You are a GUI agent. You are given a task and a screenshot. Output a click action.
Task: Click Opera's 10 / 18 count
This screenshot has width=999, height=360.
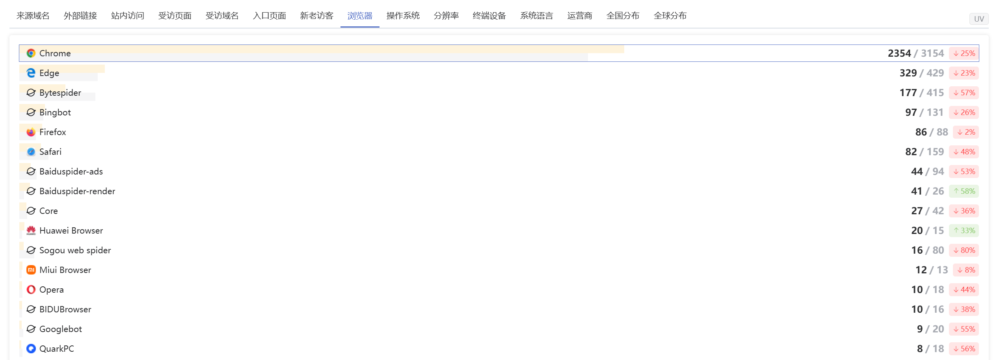pos(928,289)
